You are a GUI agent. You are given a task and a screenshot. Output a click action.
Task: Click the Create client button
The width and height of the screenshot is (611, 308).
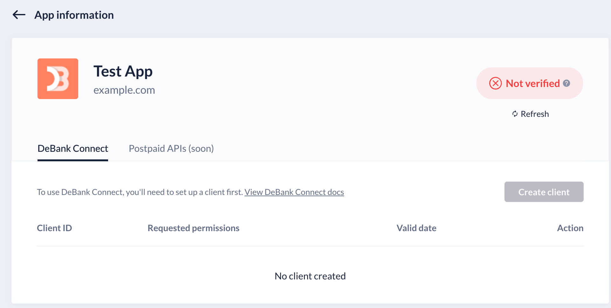pyautogui.click(x=544, y=192)
